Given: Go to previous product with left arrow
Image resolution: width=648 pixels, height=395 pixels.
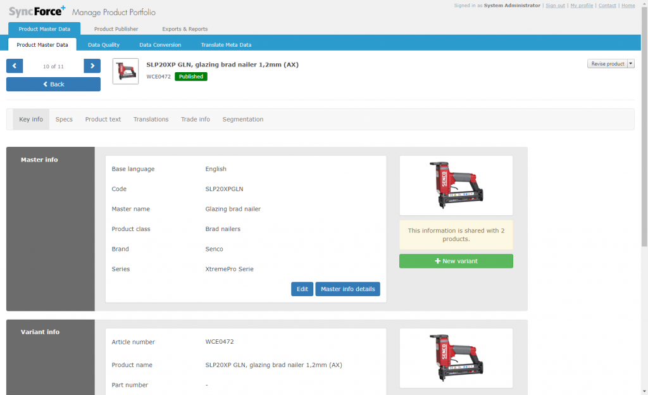Looking at the screenshot, I should pos(15,66).
